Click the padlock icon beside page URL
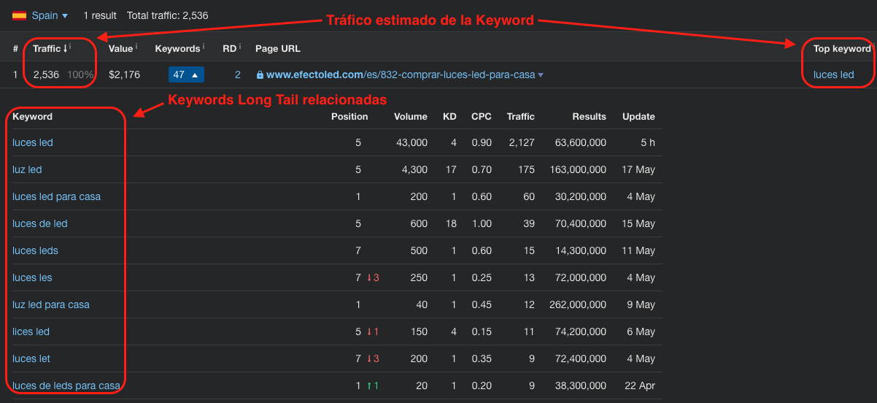877x403 pixels. [x=260, y=74]
